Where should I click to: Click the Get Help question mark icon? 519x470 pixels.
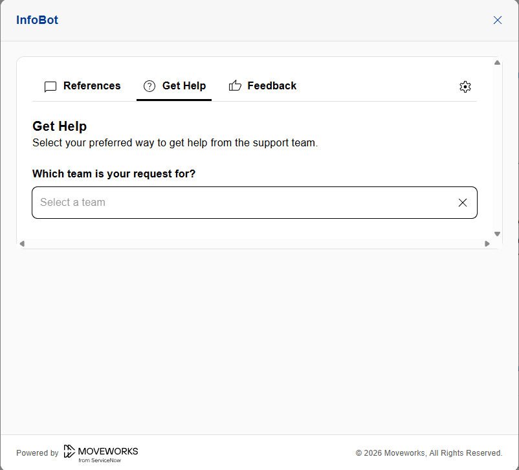[149, 86]
